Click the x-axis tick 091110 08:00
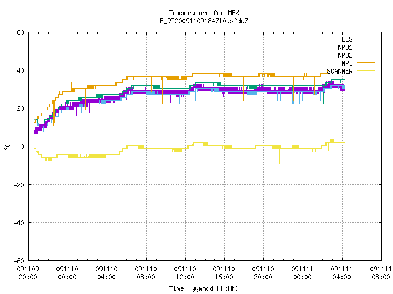The image size is (393, 294). [146, 273]
